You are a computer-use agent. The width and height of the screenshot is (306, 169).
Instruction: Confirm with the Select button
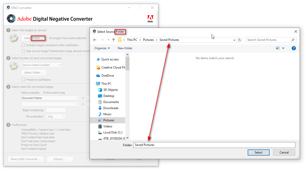(x=258, y=153)
